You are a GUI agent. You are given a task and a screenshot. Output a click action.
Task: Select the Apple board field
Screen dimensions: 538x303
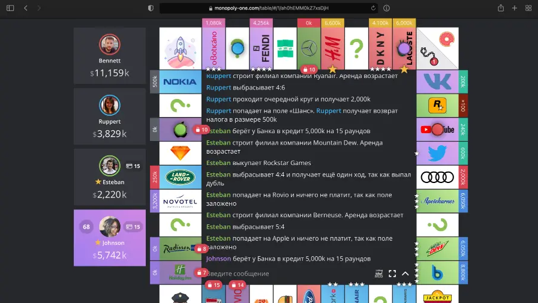pyautogui.click(x=180, y=130)
